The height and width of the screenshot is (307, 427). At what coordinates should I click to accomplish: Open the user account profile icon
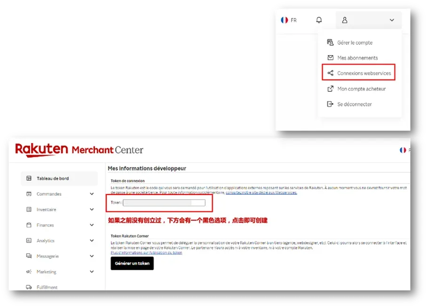(x=345, y=20)
